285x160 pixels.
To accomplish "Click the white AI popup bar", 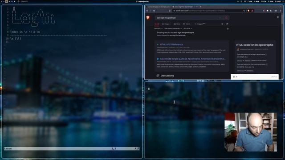I will pyautogui.click(x=254, y=77).
